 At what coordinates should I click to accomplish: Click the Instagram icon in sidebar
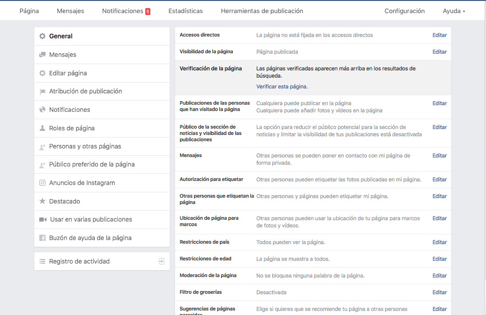[x=42, y=183]
